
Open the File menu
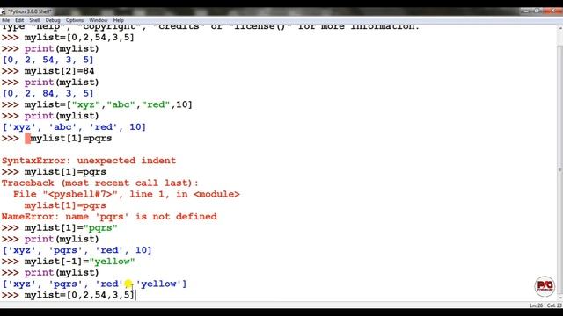pos(6,20)
